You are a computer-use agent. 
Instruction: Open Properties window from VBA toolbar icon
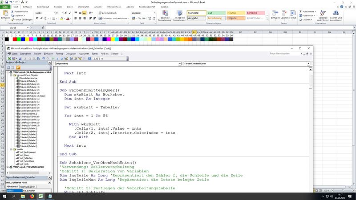coord(76,59)
